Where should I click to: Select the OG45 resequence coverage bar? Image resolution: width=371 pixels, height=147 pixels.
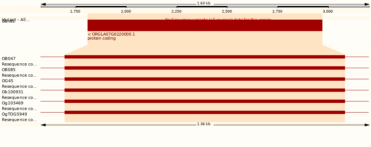point(205,79)
